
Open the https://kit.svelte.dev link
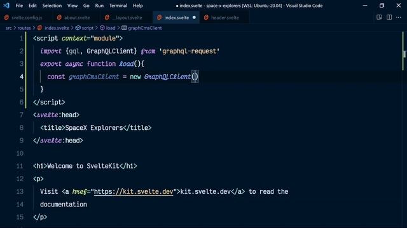[134, 191]
